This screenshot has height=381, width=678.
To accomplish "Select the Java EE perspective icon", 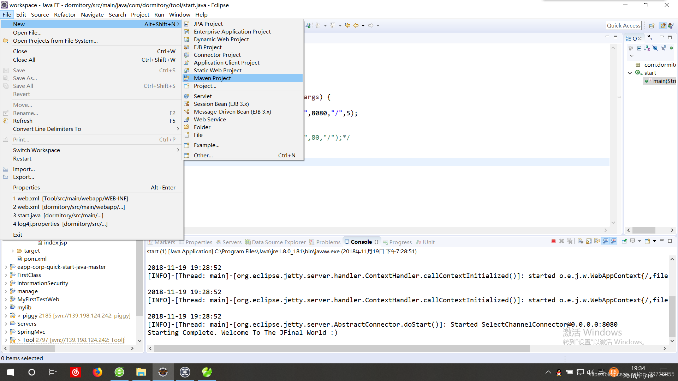I will 663,25.
